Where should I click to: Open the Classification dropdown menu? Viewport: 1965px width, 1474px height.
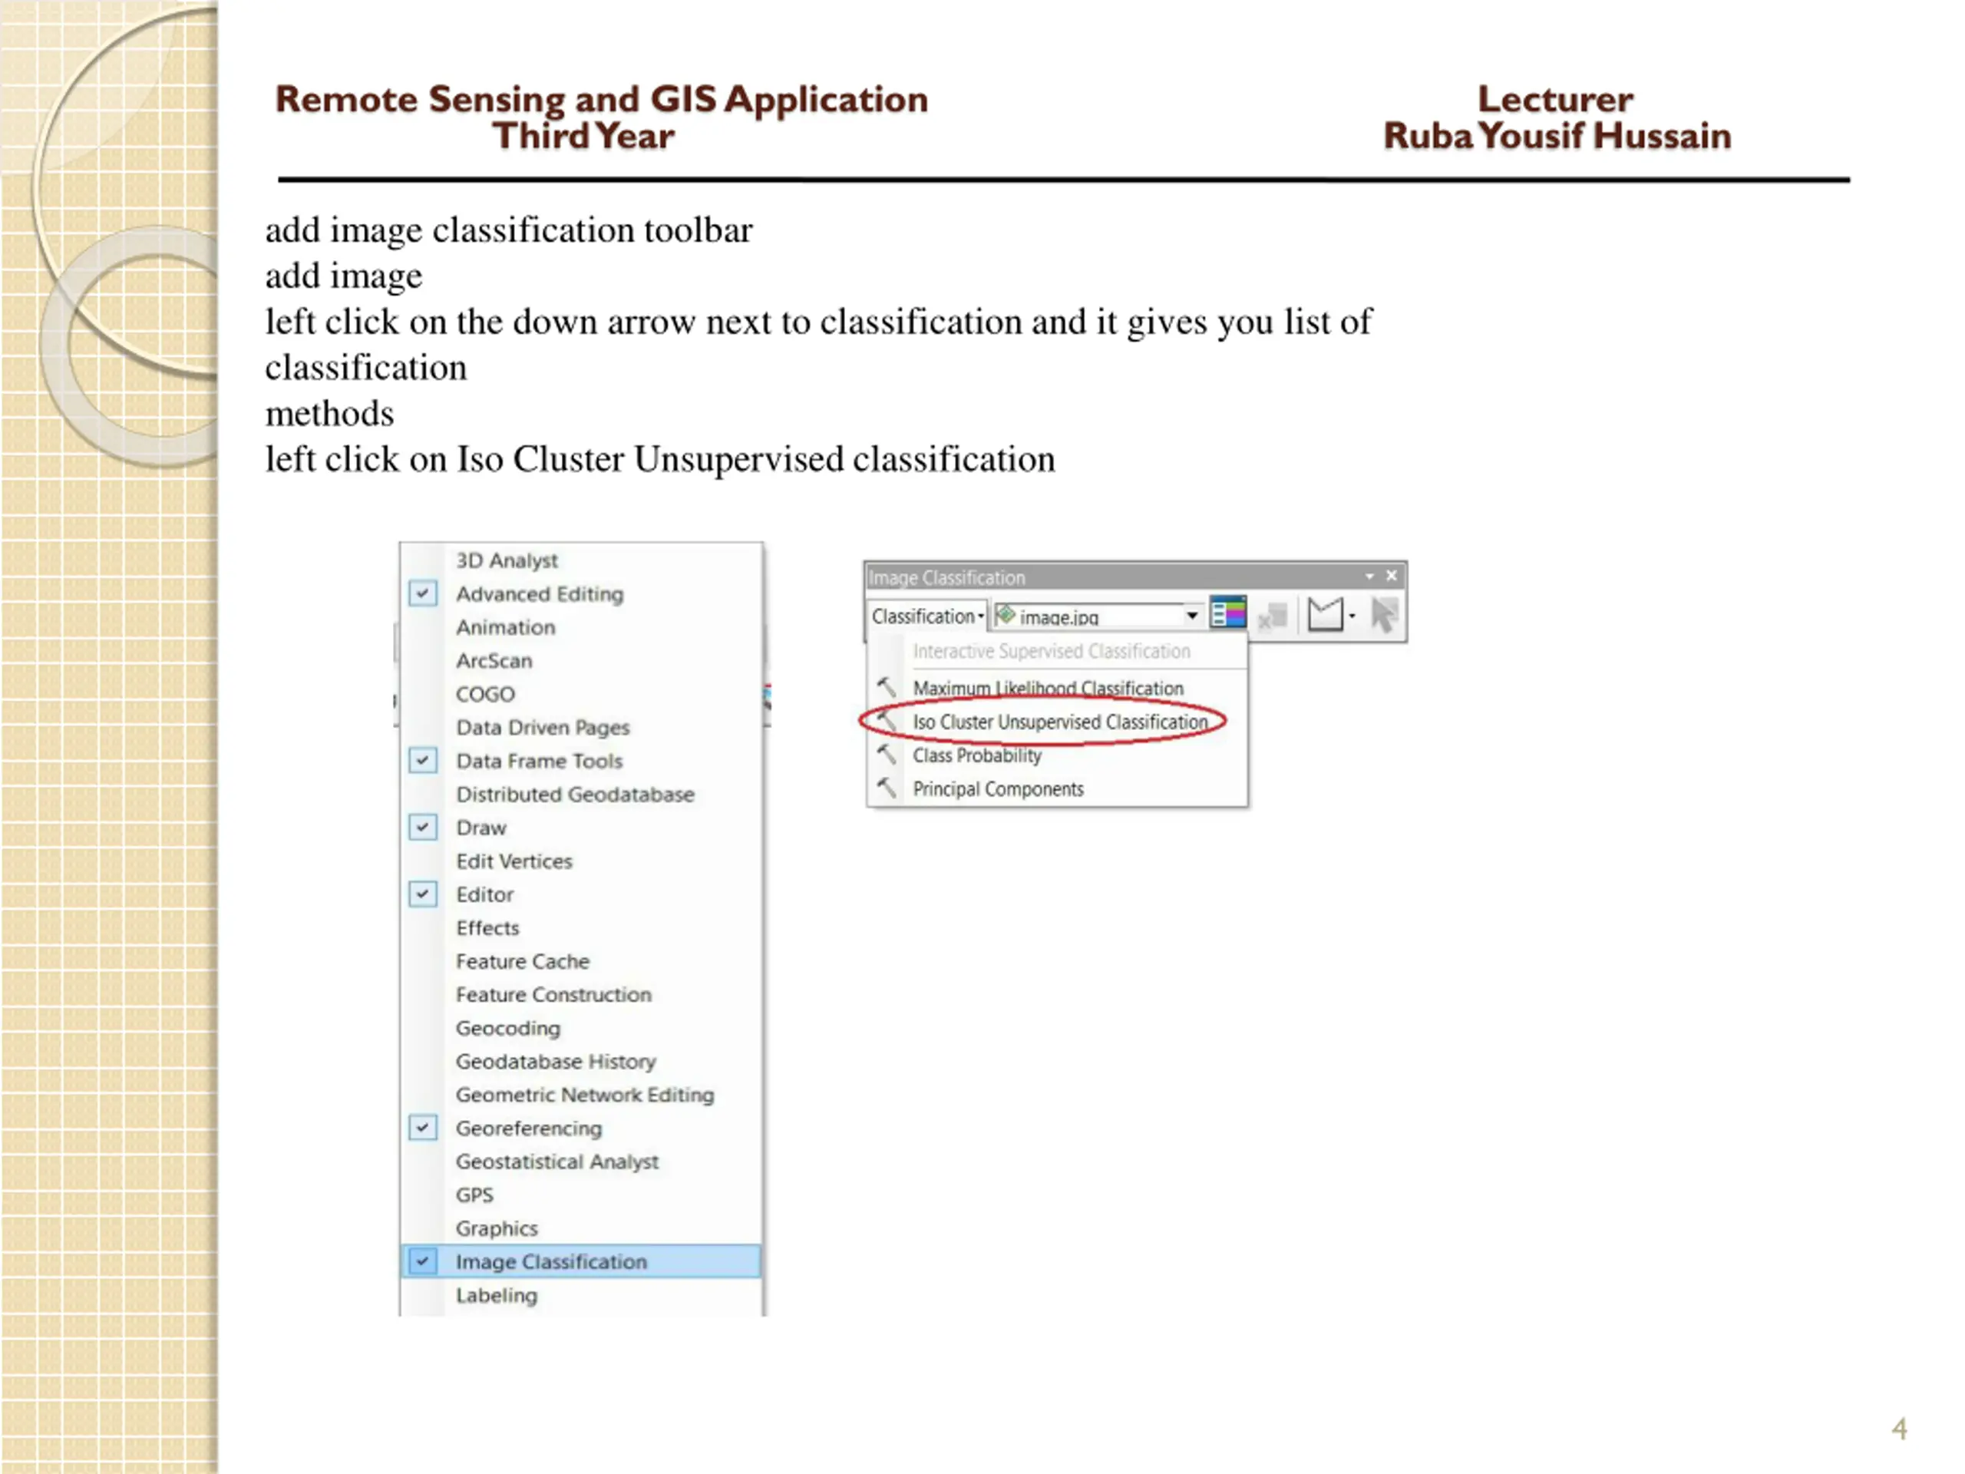click(x=927, y=616)
